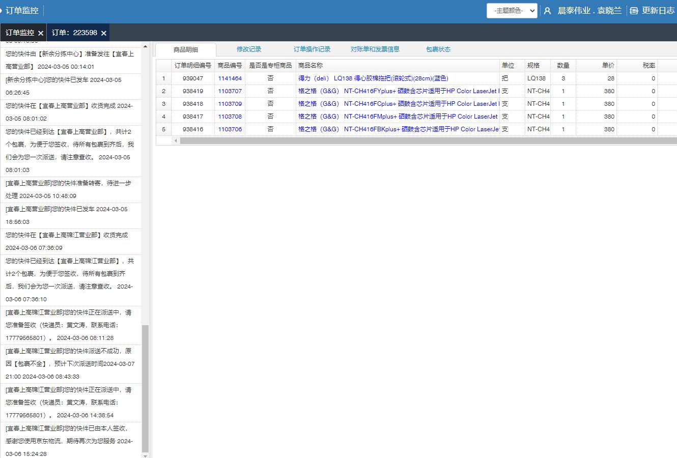Click the 商品名称 column header
The image size is (677, 458).
pyautogui.click(x=398, y=66)
